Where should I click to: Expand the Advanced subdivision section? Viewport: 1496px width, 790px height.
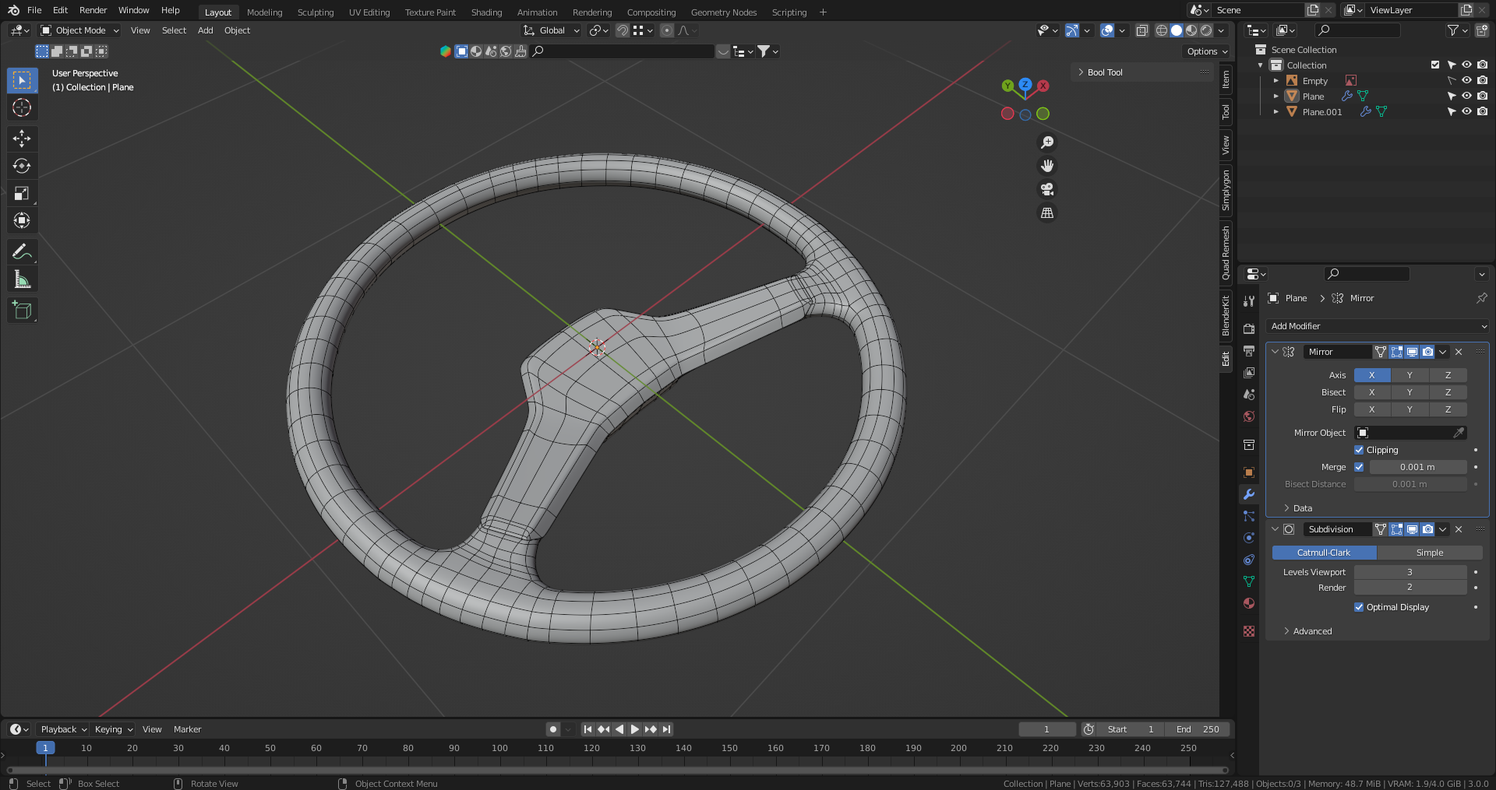click(1312, 631)
